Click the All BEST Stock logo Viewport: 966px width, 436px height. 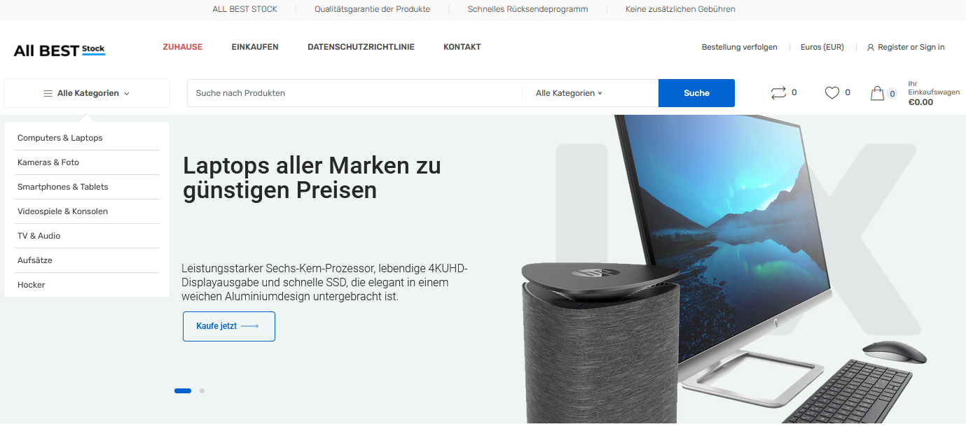click(60, 50)
